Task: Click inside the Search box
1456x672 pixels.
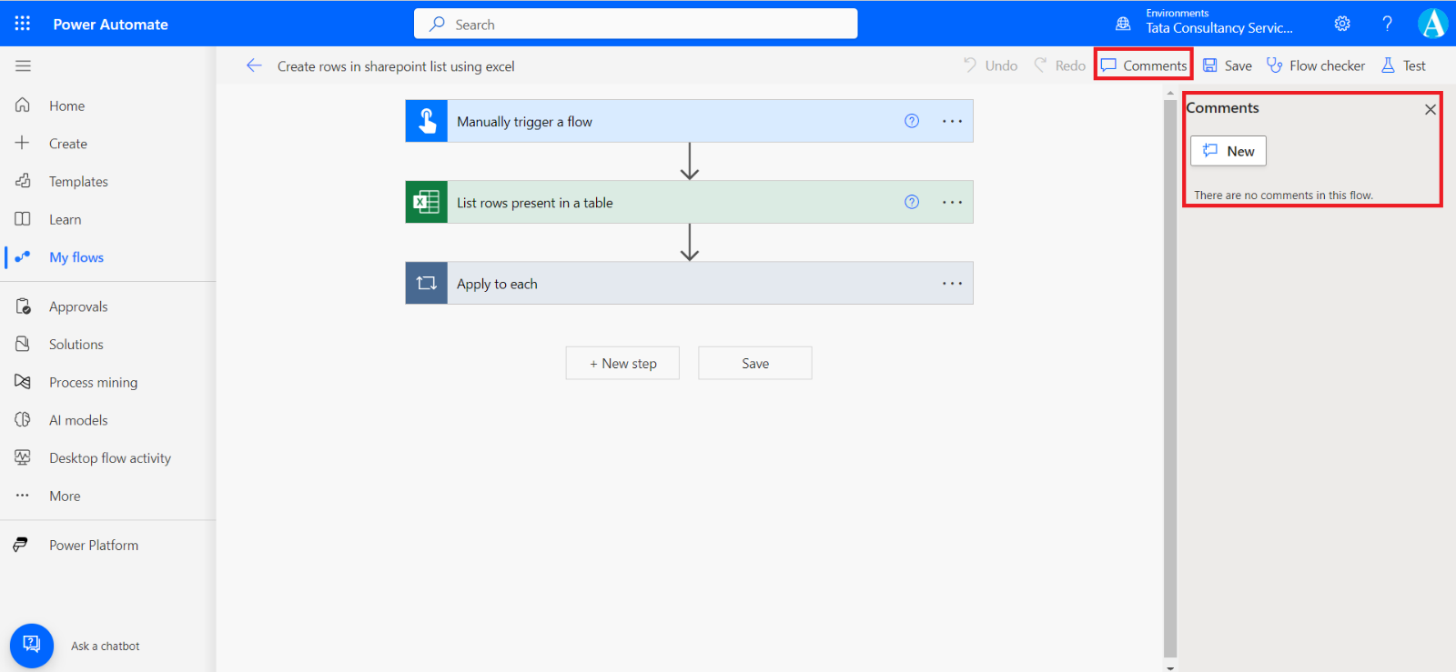Action: coord(635,25)
